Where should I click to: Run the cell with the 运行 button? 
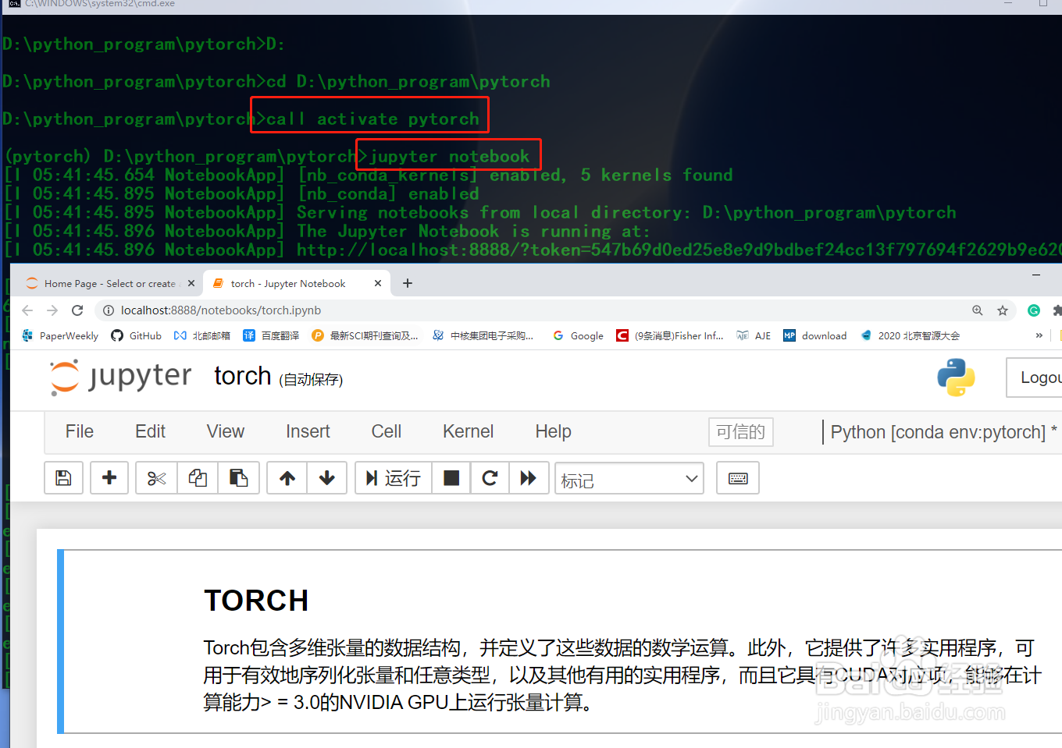pos(394,478)
